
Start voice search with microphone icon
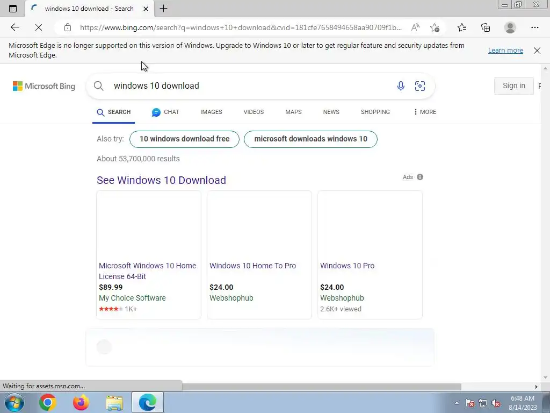point(401,86)
